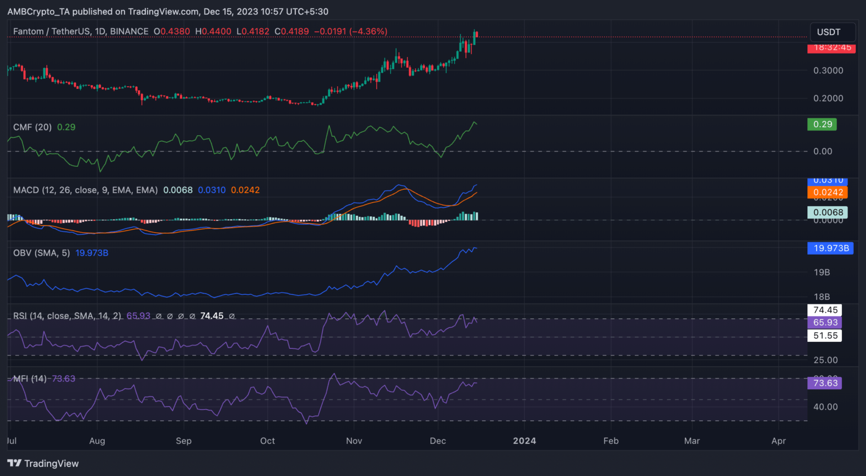Screen dimensions: 866x476
Task: Click the Fantom / TetherUS symbol title
Action: (81, 32)
